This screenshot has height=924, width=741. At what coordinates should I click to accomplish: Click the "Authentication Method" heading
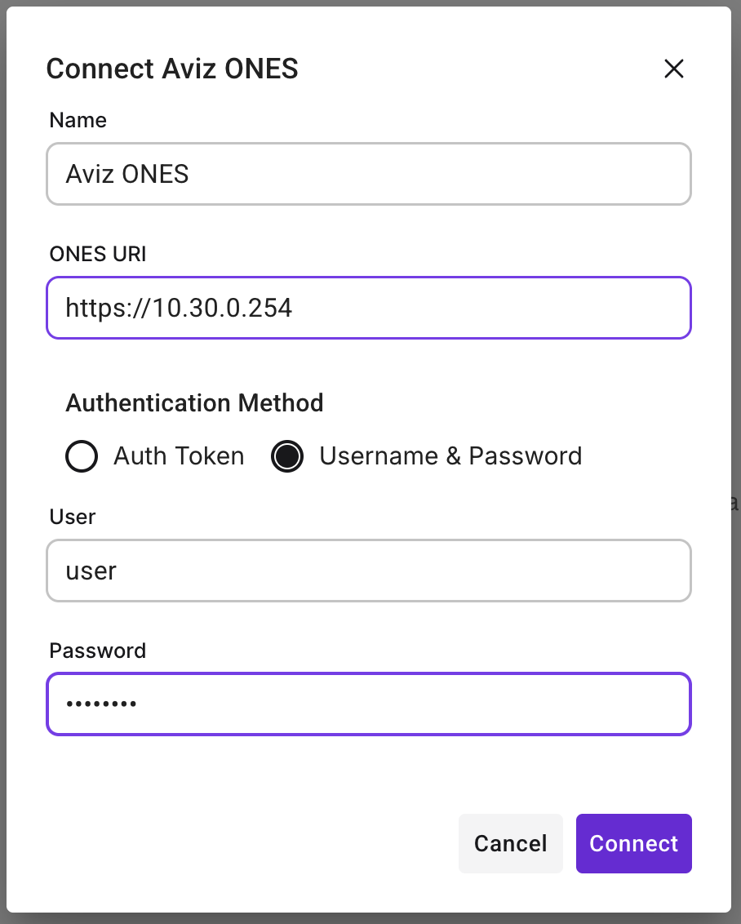coord(194,403)
